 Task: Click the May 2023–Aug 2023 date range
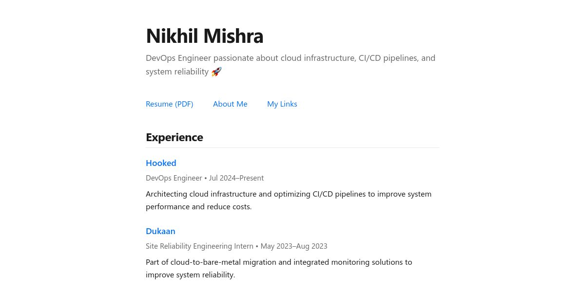pos(294,246)
